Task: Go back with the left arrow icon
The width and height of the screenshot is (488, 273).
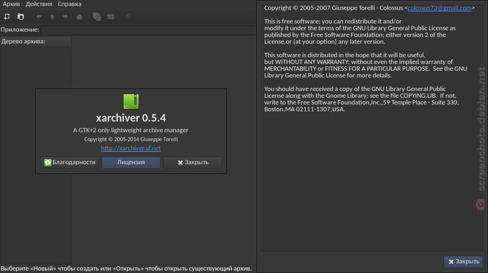Action: (x=38, y=16)
